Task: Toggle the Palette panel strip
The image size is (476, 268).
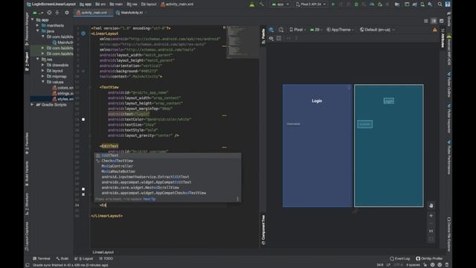Action: tap(263, 36)
